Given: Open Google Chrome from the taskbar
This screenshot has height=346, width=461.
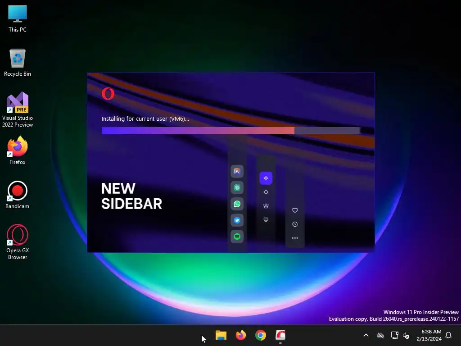Looking at the screenshot, I should coord(261,335).
